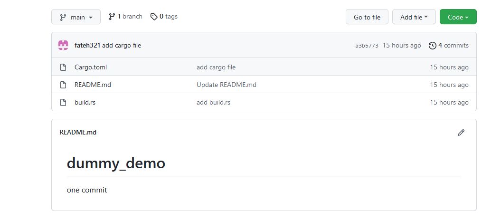
Task: Click the pencil icon to edit README
Action: (461, 133)
